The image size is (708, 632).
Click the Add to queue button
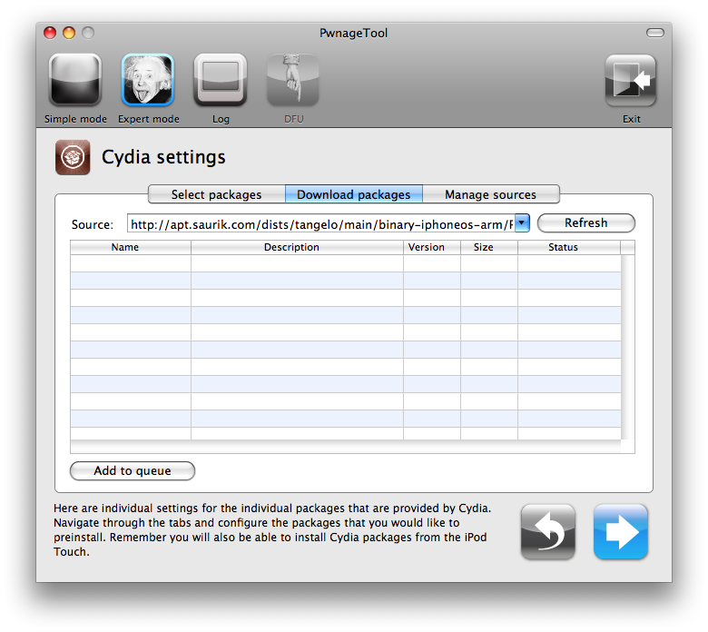[133, 470]
